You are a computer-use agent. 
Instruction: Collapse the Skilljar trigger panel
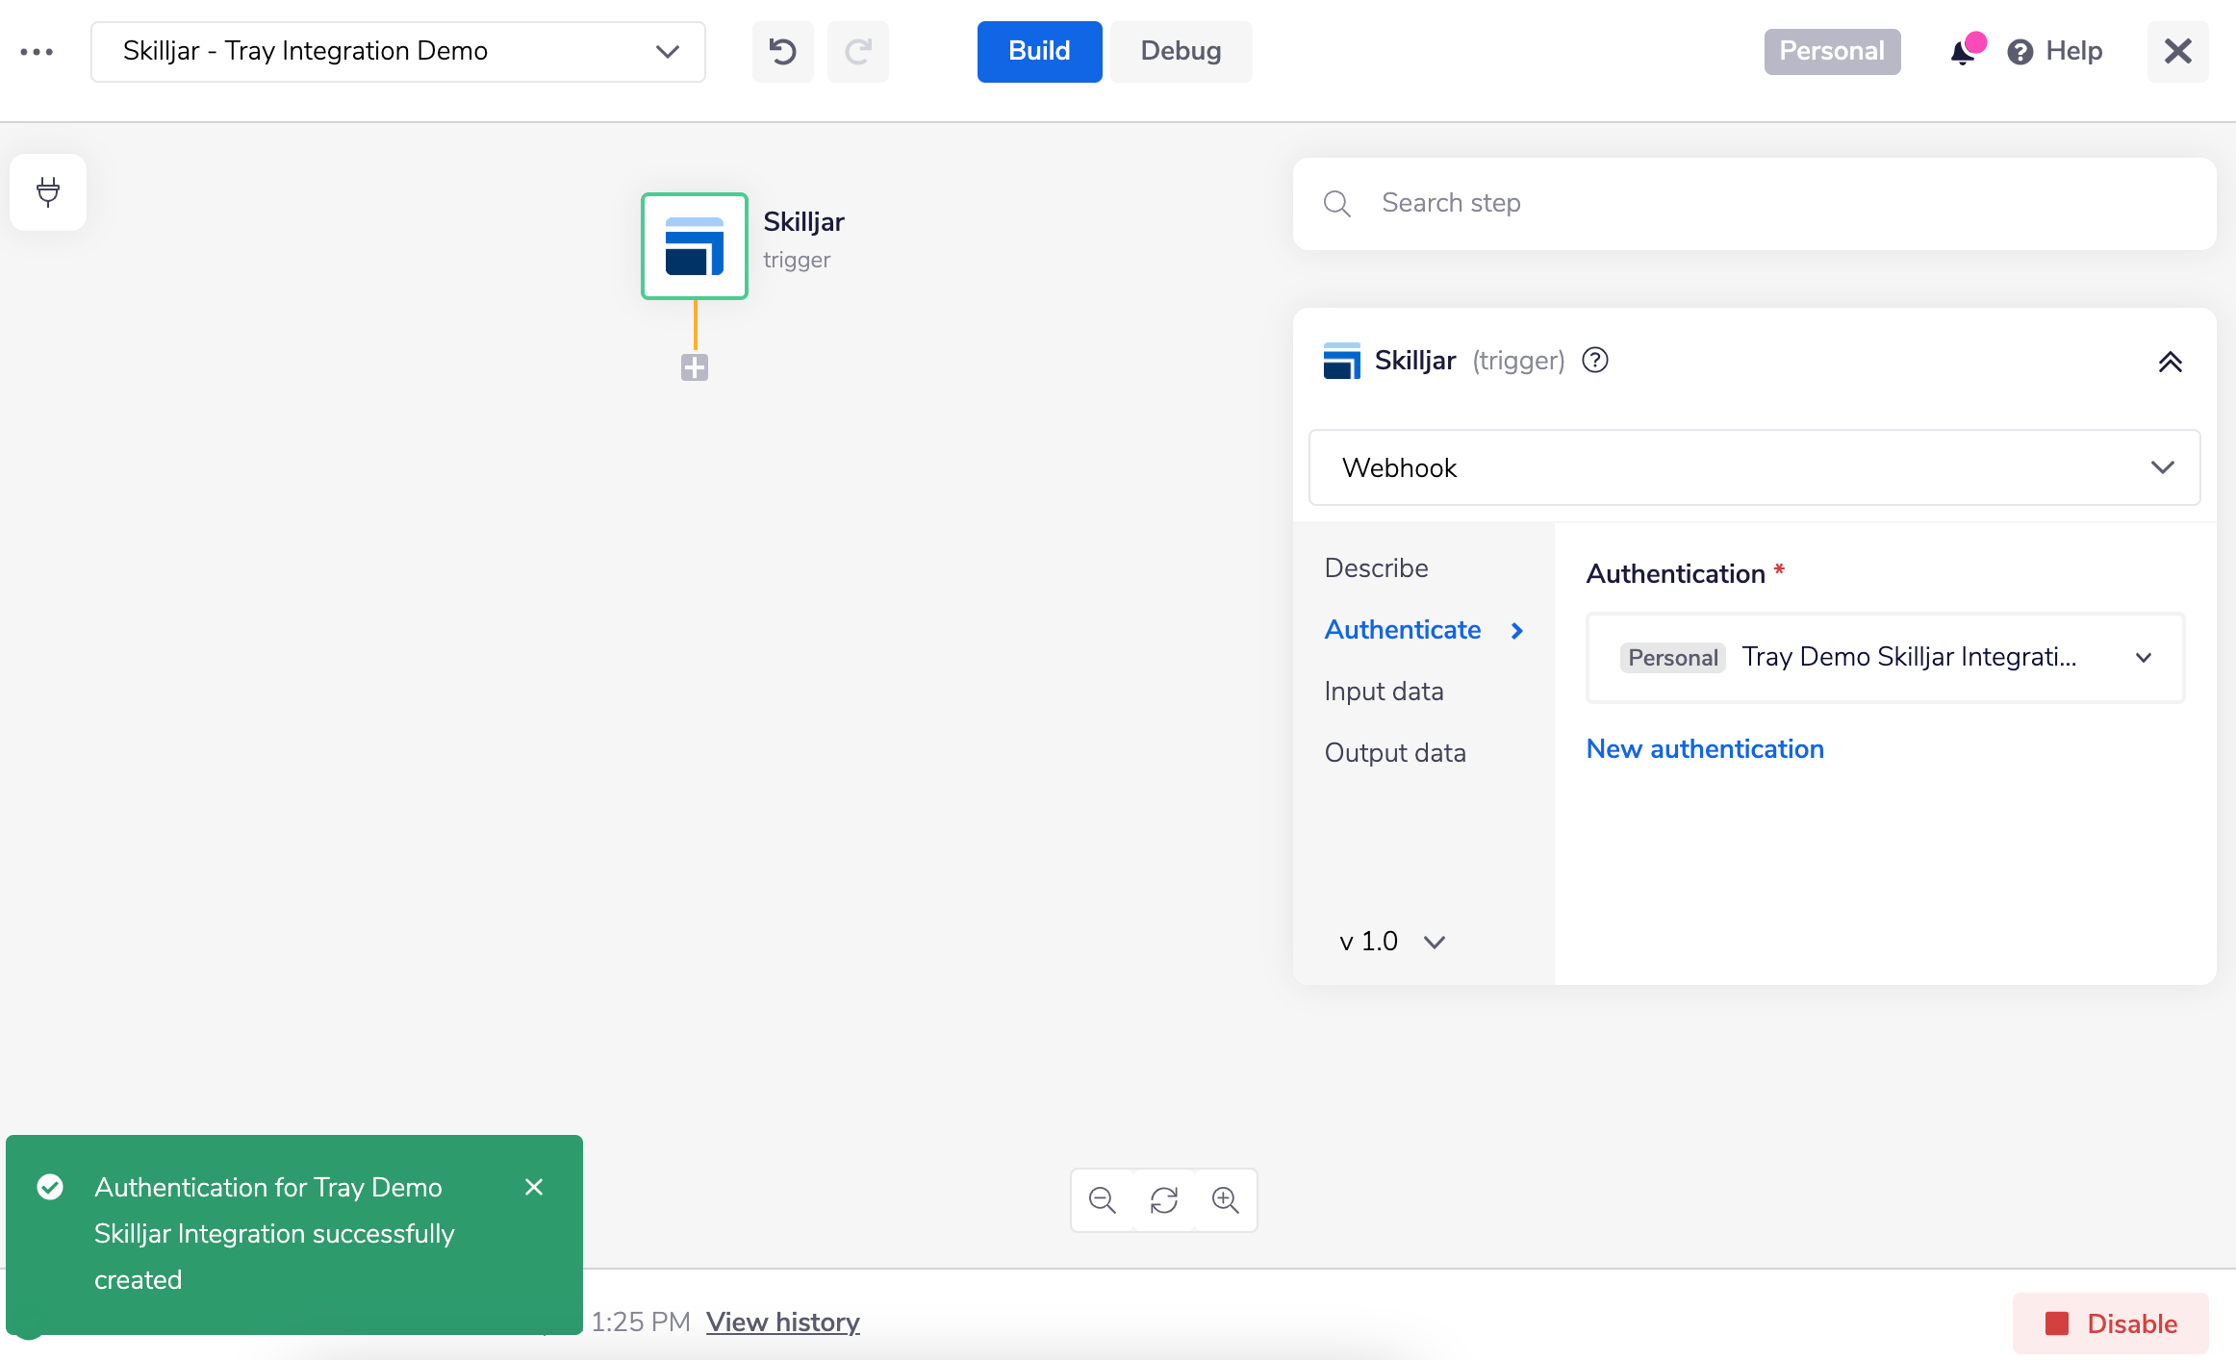point(2170,362)
